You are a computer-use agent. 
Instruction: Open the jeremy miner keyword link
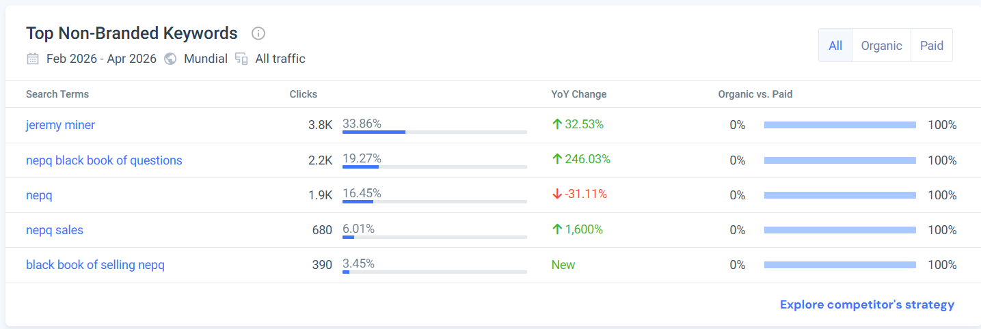tap(60, 125)
